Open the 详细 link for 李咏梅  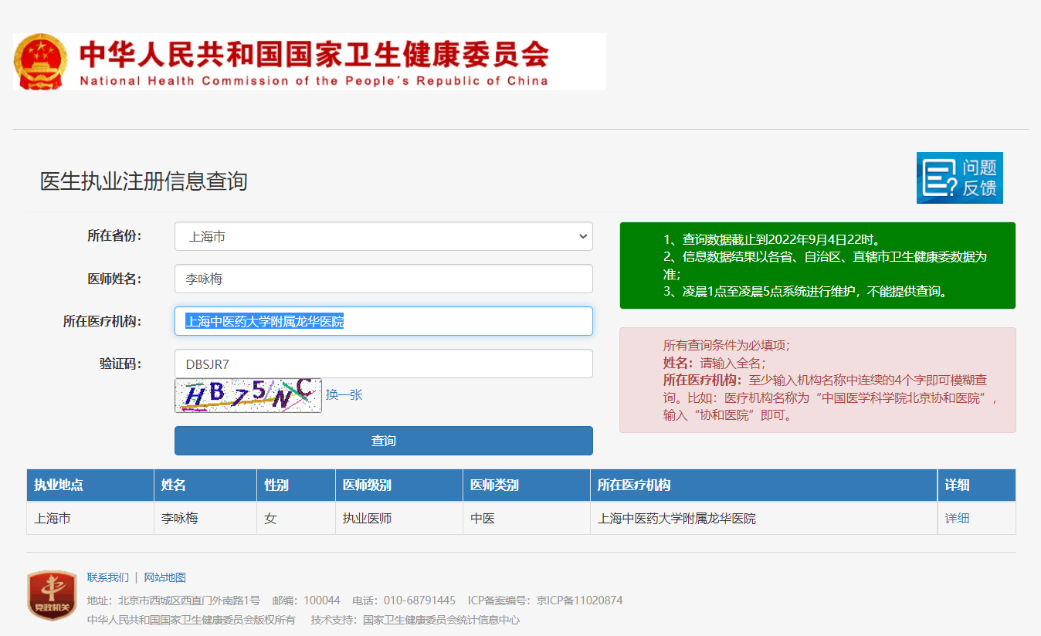[x=957, y=518]
